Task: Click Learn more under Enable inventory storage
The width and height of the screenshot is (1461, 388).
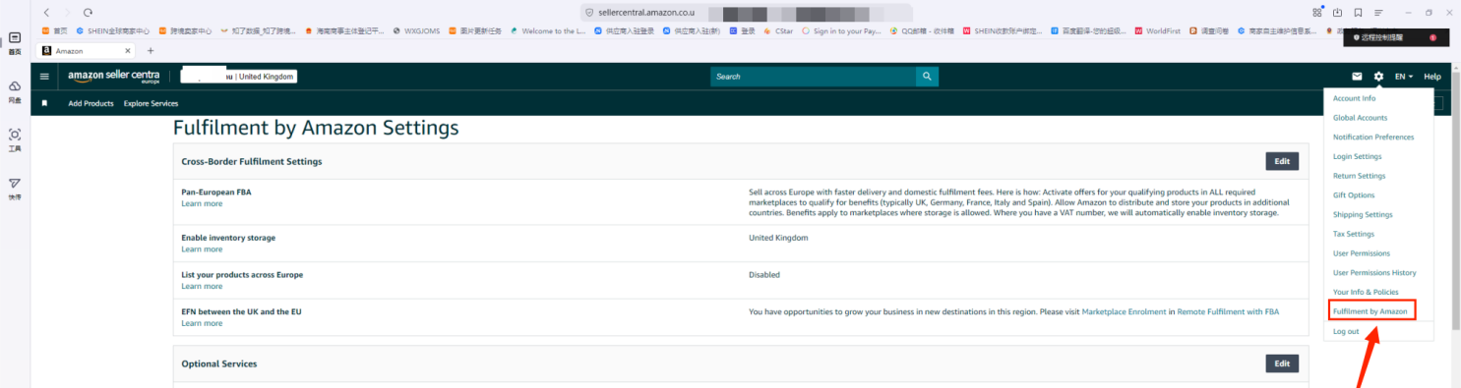Action: pos(202,249)
